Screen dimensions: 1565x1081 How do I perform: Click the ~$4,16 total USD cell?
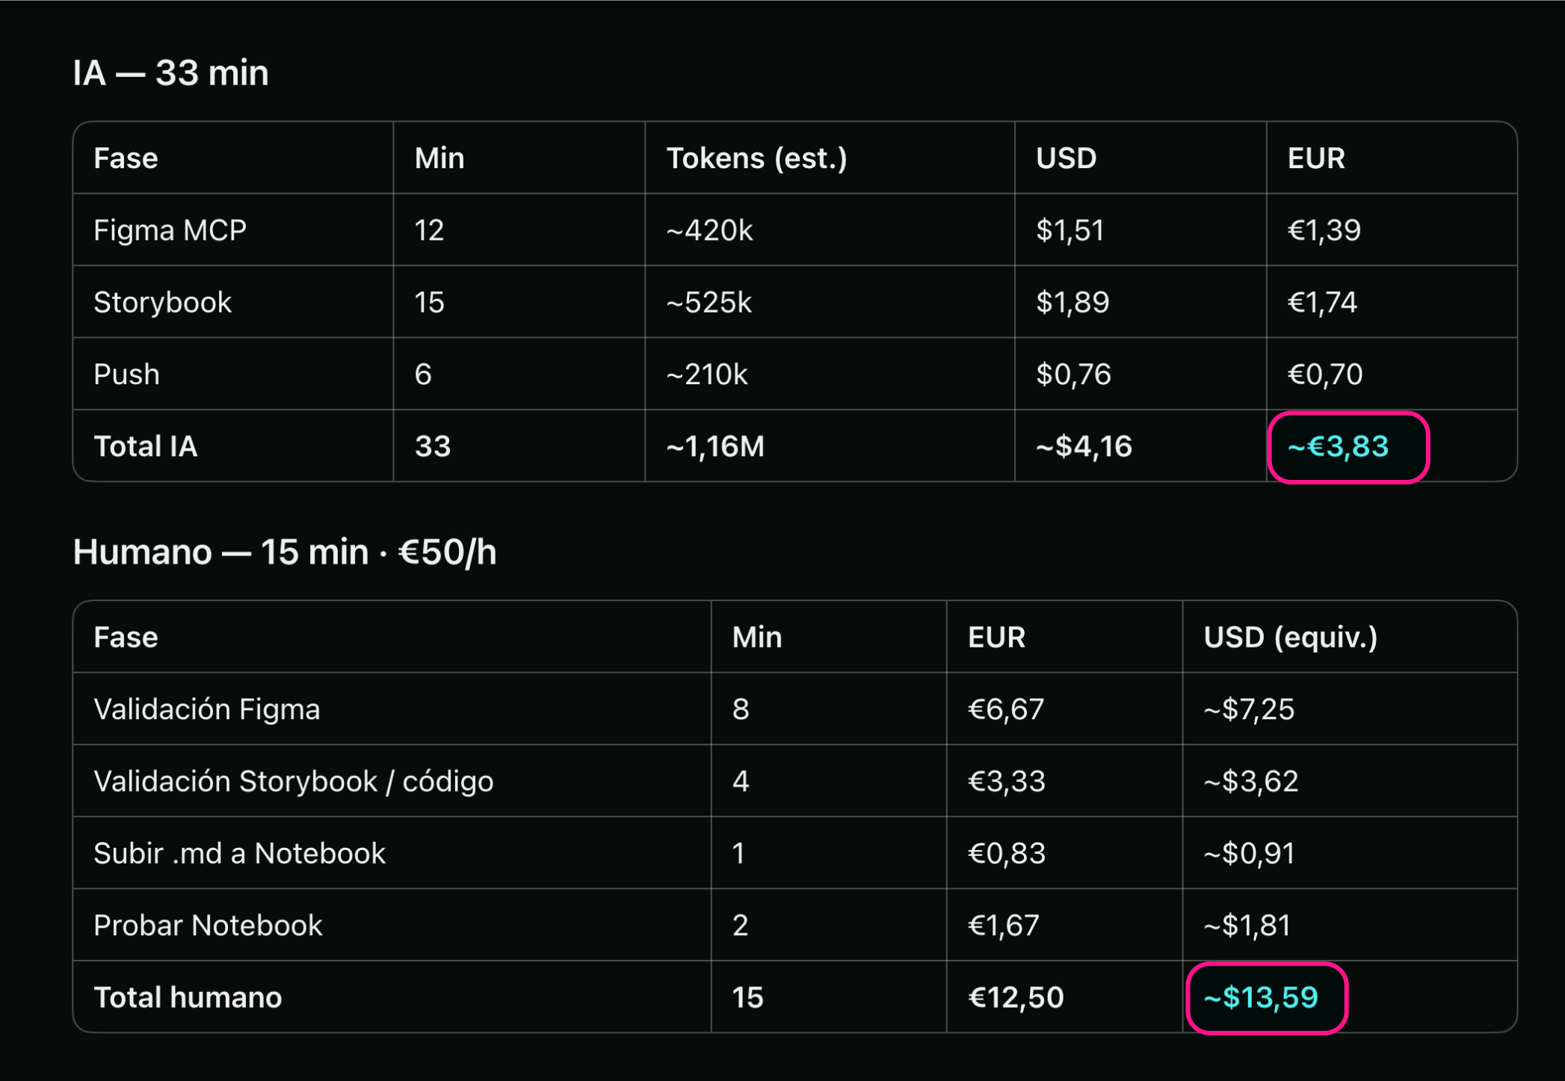point(1084,446)
